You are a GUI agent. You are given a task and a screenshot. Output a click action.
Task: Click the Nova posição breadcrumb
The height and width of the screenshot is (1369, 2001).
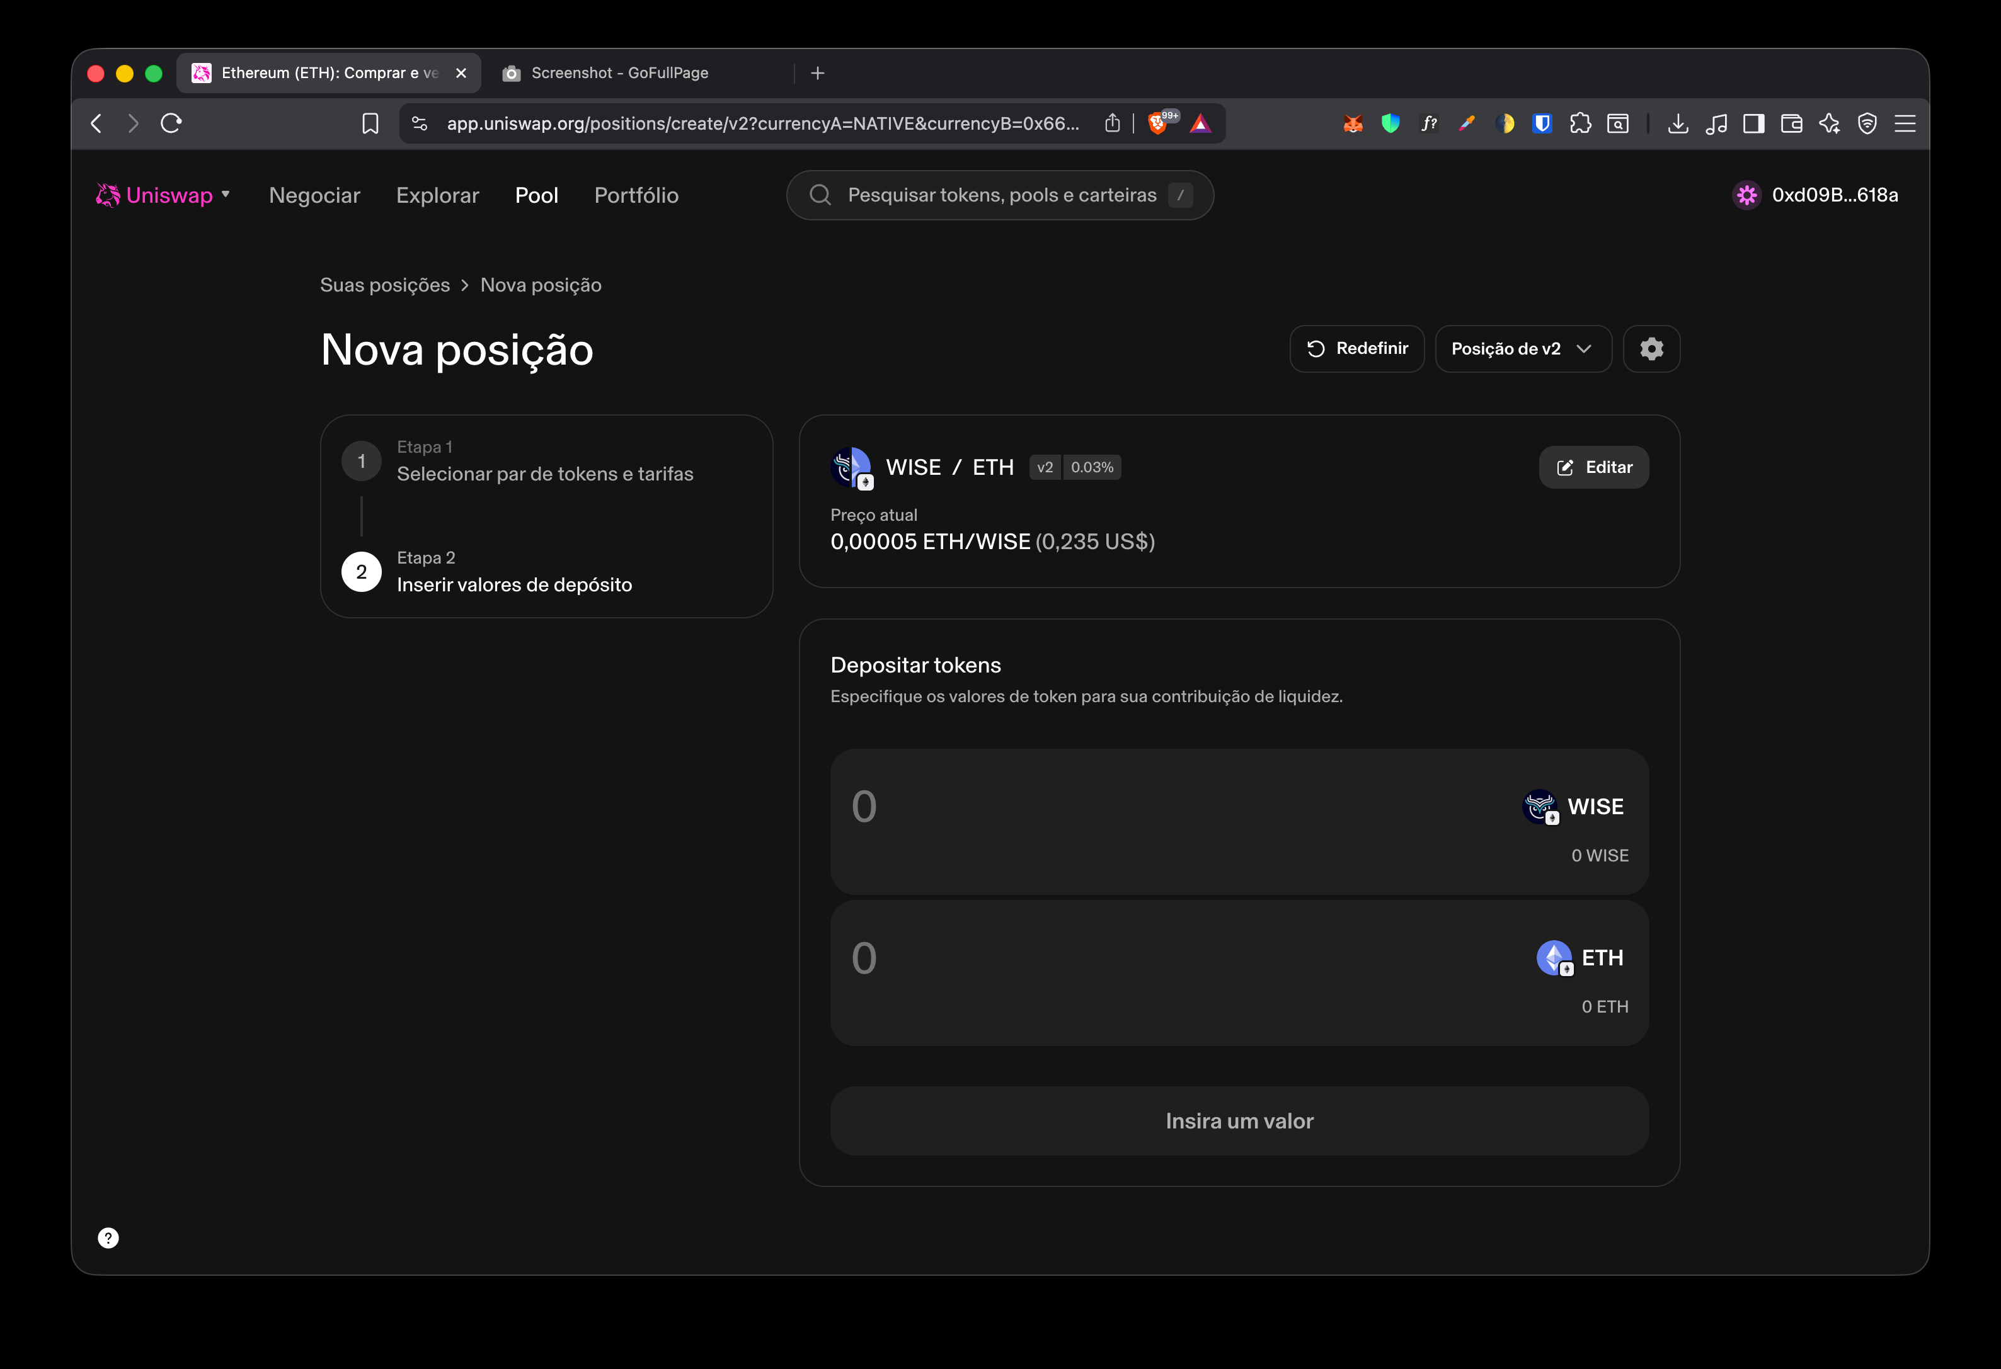[541, 285]
